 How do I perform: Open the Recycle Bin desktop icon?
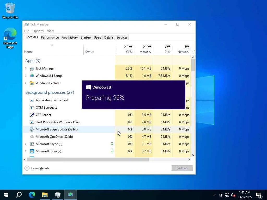(10, 10)
